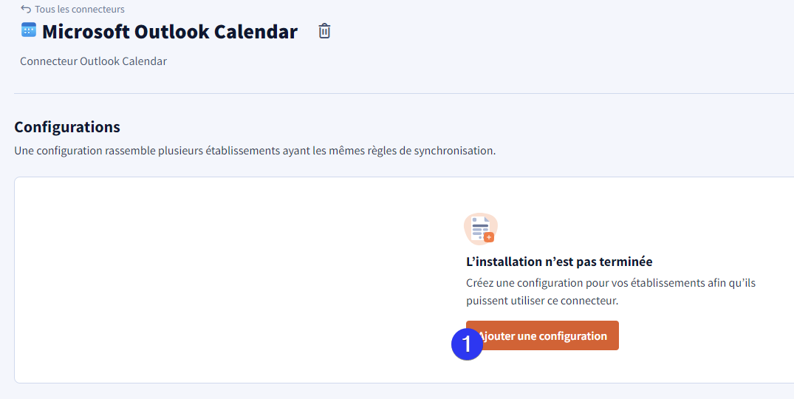Click the back arrow icon beside Tous les connecteurs
Screen dimensions: 794x399
25,9
